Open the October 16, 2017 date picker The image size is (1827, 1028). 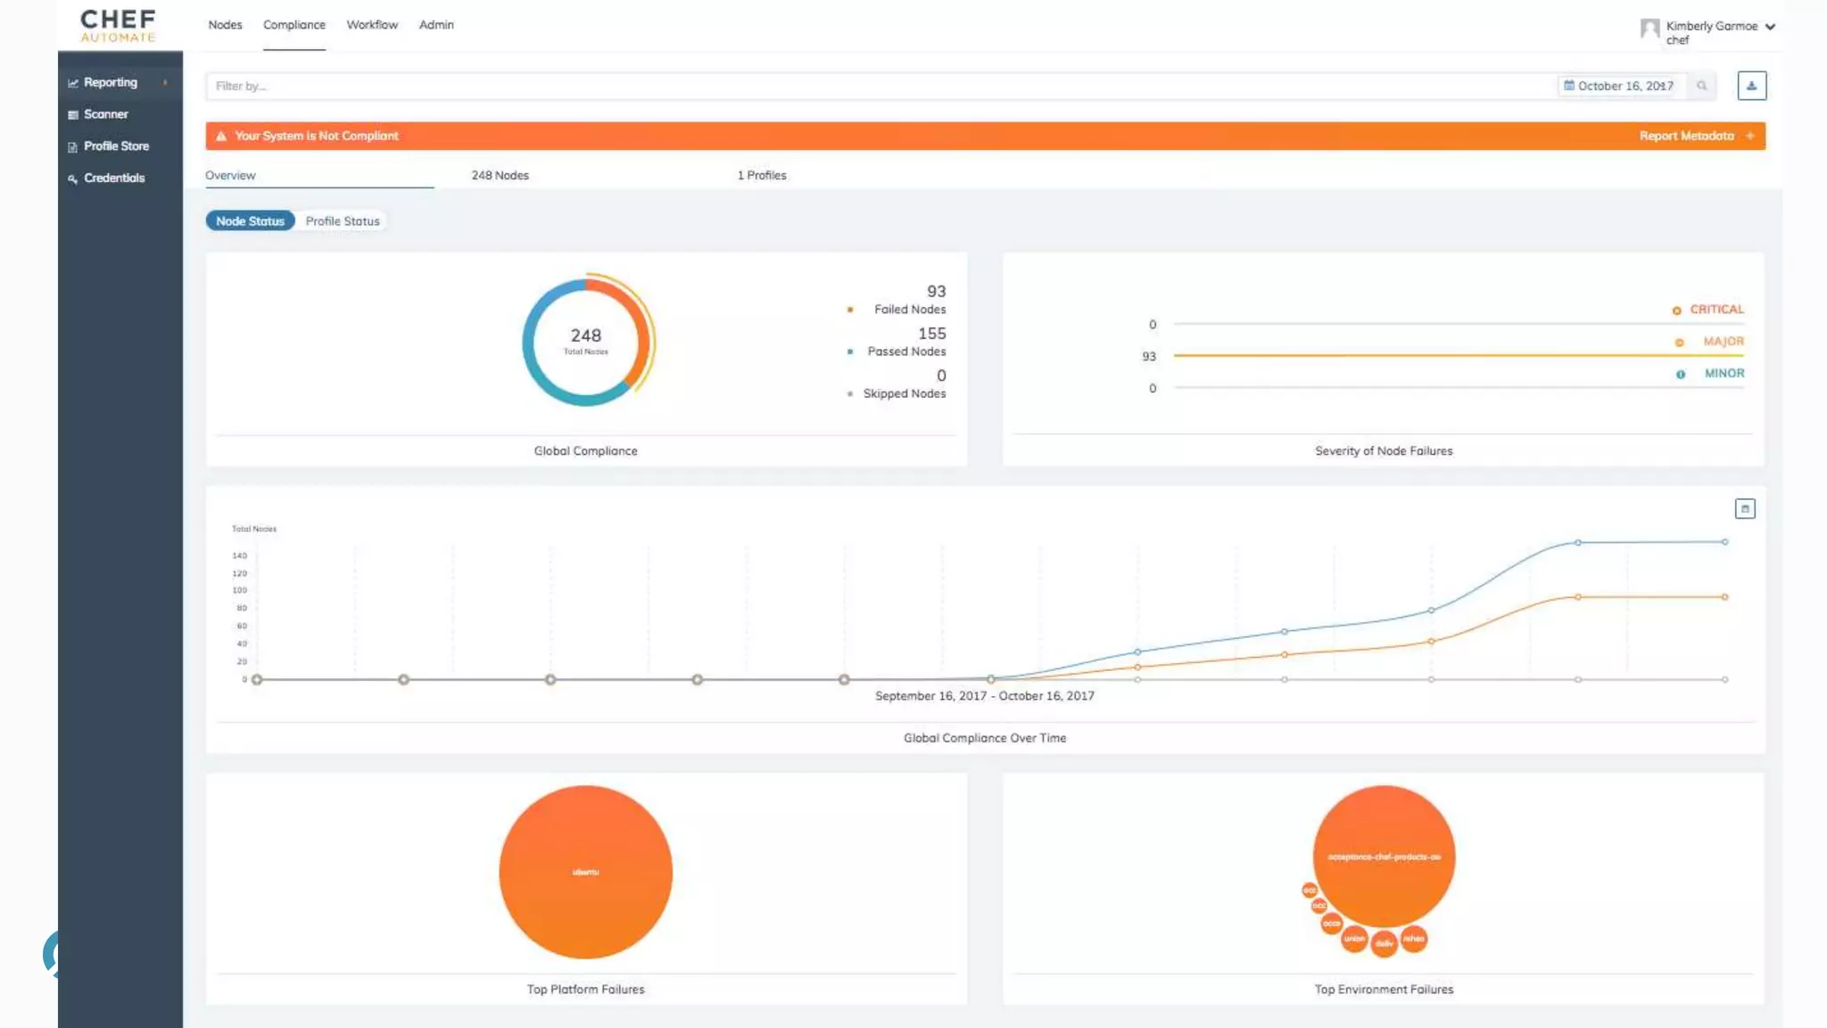click(1617, 86)
